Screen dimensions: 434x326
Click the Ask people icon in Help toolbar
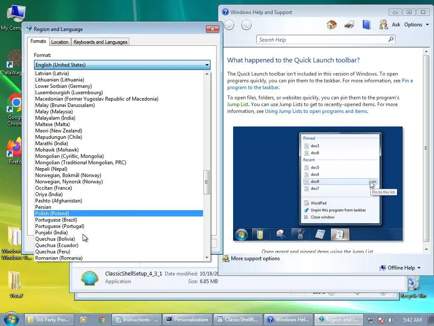(383, 25)
